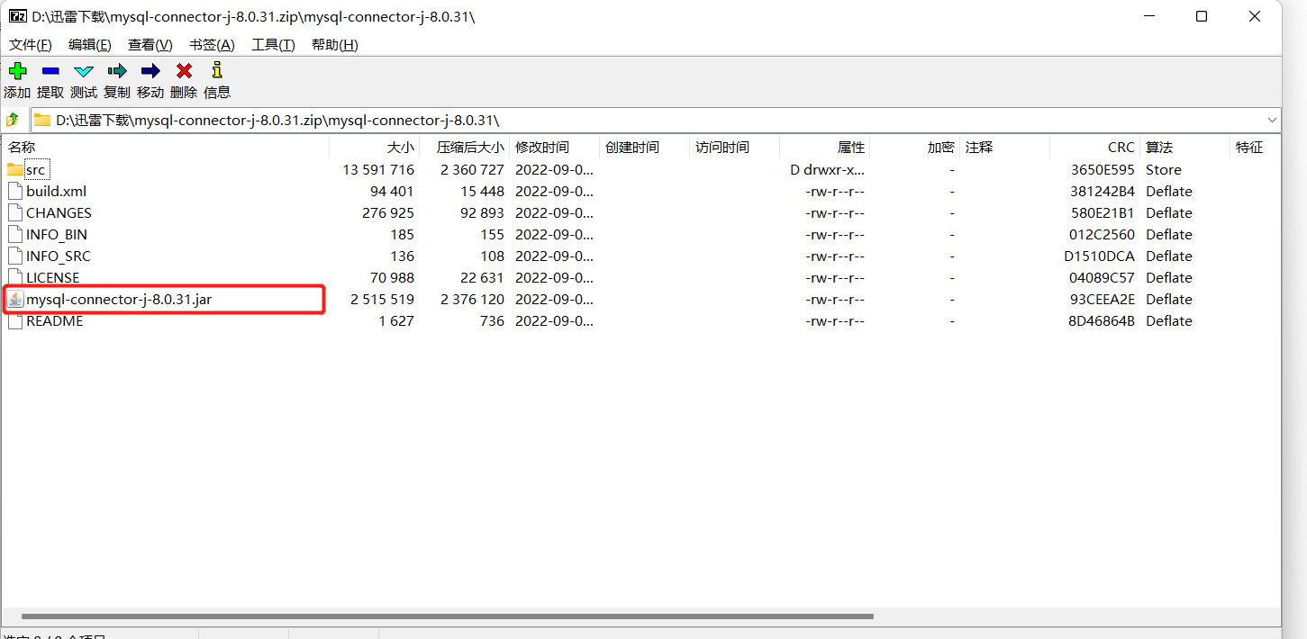Click inside the folder path address bar
Viewport: 1307px width, 639px height.
[x=360, y=119]
